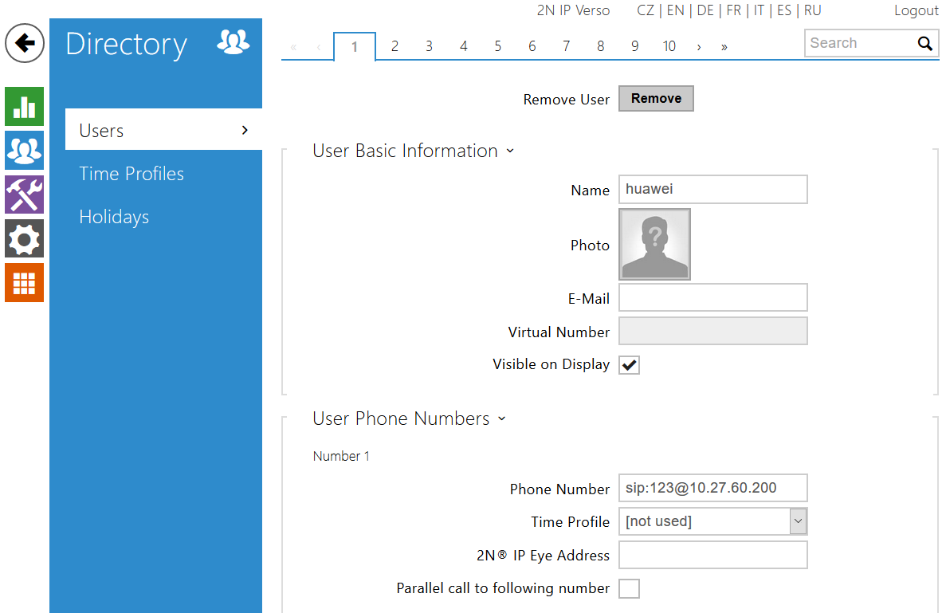Click the Logout link
942x613 pixels.
click(916, 10)
